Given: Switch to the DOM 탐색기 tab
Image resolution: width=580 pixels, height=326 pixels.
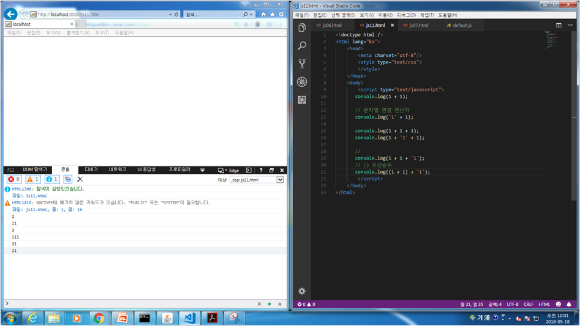Looking at the screenshot, I should click(x=35, y=169).
